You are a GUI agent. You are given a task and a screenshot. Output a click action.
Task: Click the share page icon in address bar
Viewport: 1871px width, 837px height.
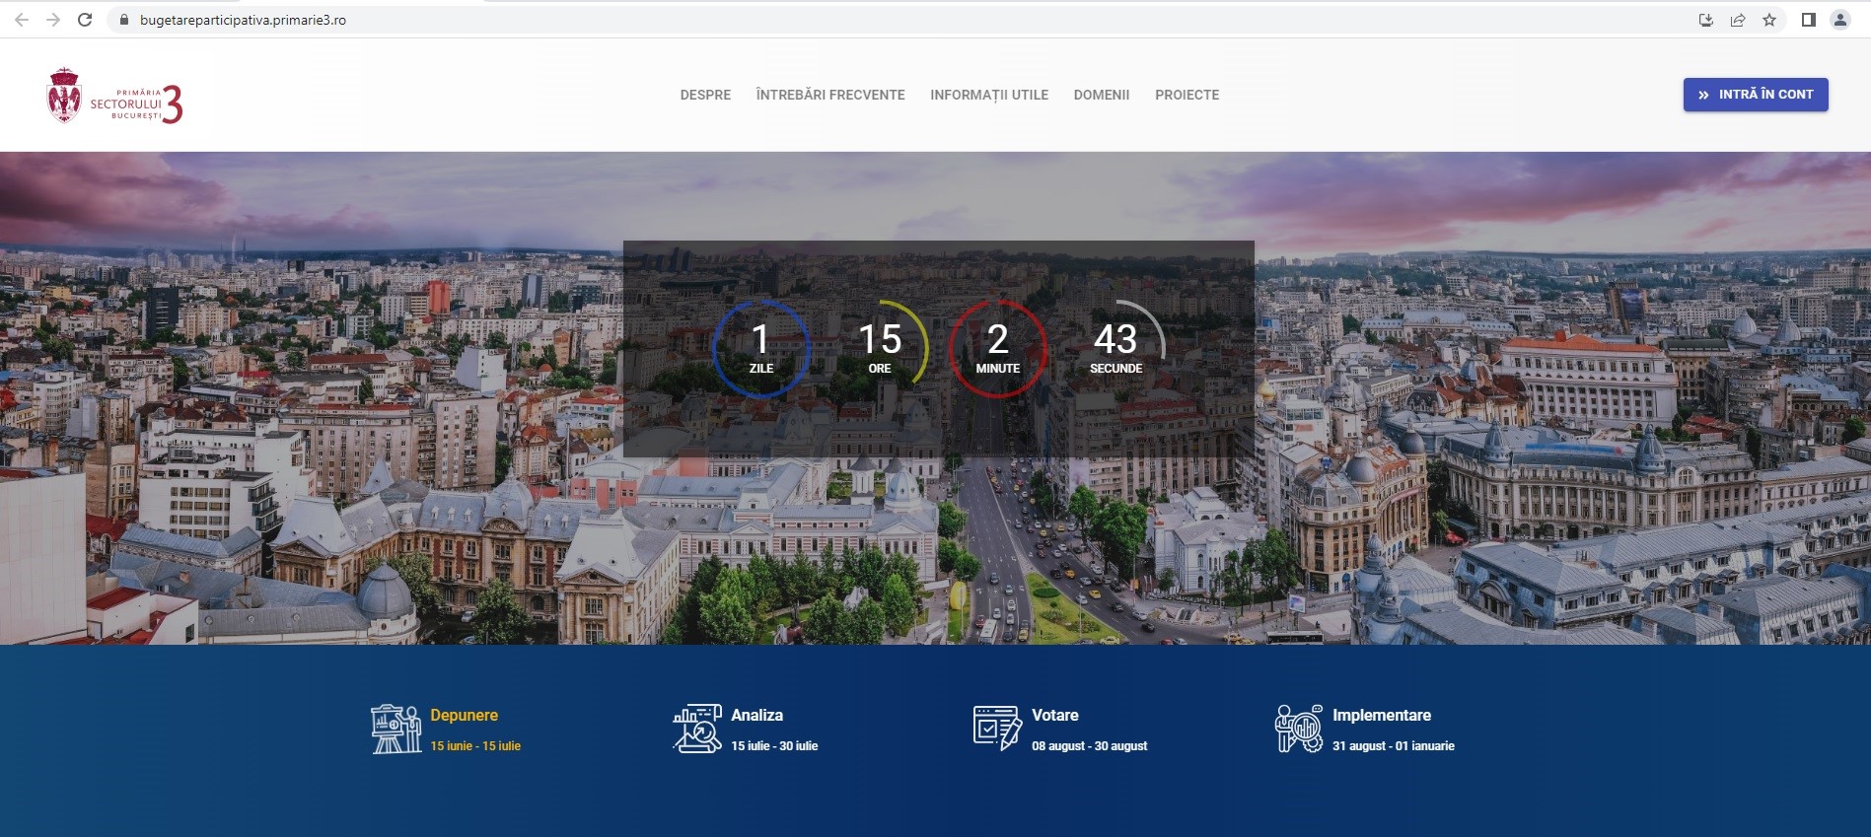click(1738, 20)
